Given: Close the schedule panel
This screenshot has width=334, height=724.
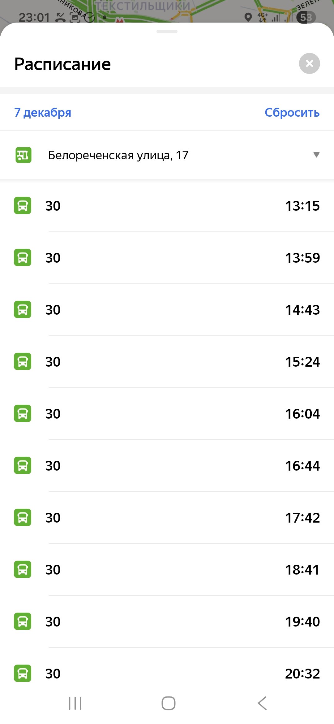Looking at the screenshot, I should click(x=309, y=63).
